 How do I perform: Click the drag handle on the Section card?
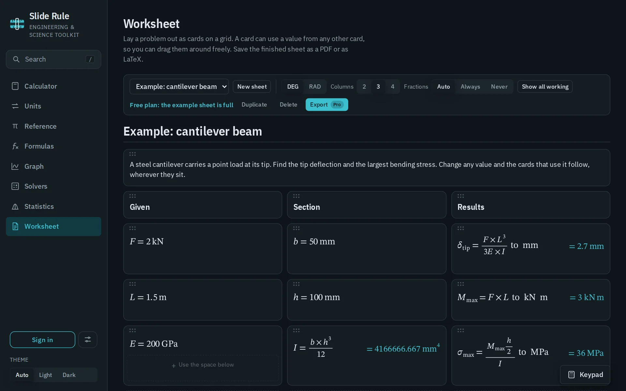(296, 196)
